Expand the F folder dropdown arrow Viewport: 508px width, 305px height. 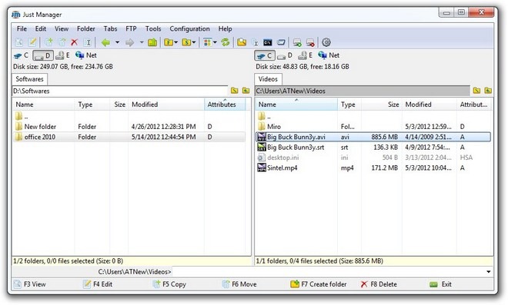click(176, 42)
